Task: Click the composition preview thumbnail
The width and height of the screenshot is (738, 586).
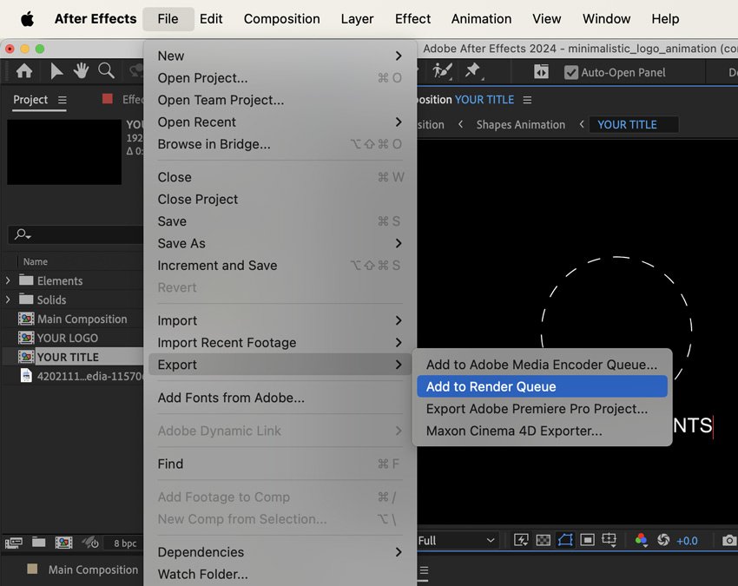Action: [64, 152]
